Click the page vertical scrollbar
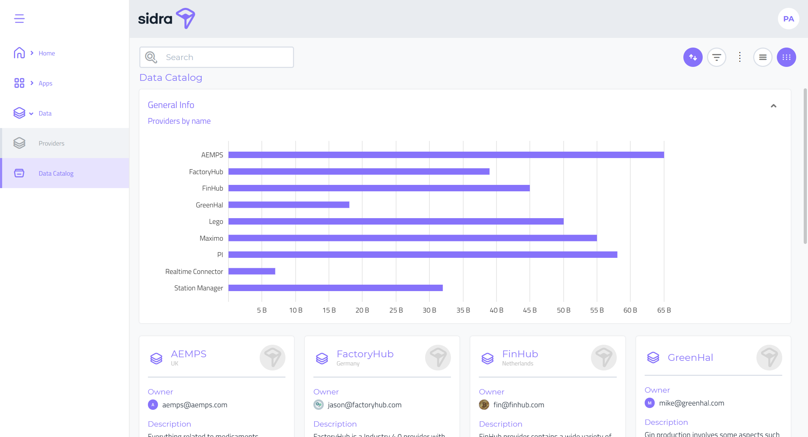The width and height of the screenshot is (808, 437). [805, 166]
